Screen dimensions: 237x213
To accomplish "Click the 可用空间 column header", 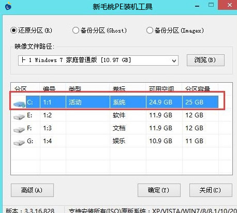I will coord(161,89).
